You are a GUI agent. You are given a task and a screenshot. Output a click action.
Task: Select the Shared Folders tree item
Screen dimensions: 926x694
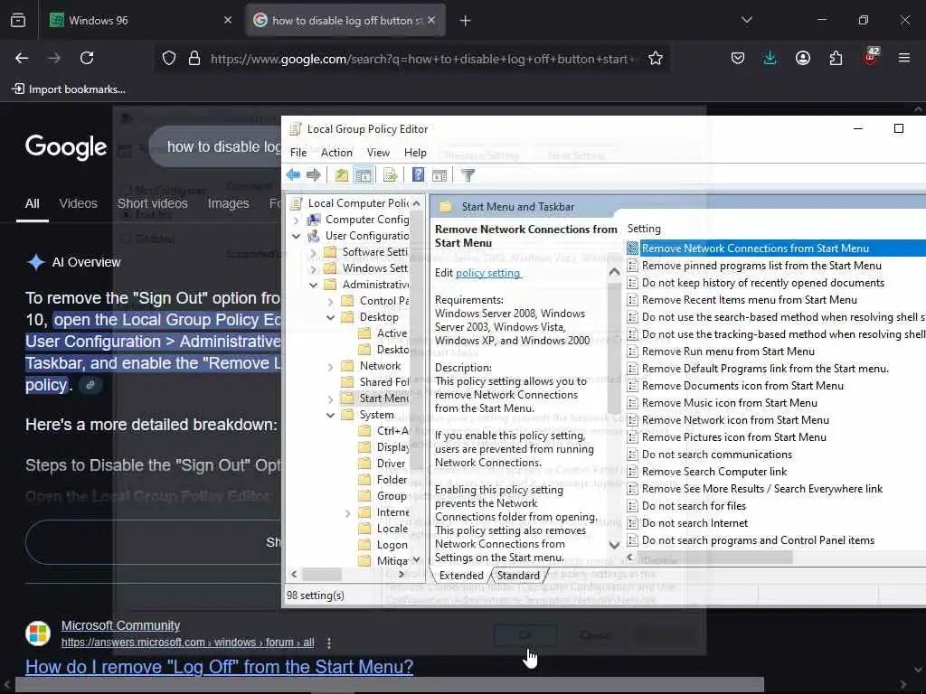pyautogui.click(x=383, y=382)
